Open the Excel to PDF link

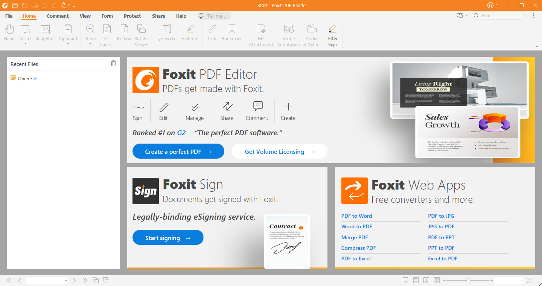pyautogui.click(x=443, y=258)
